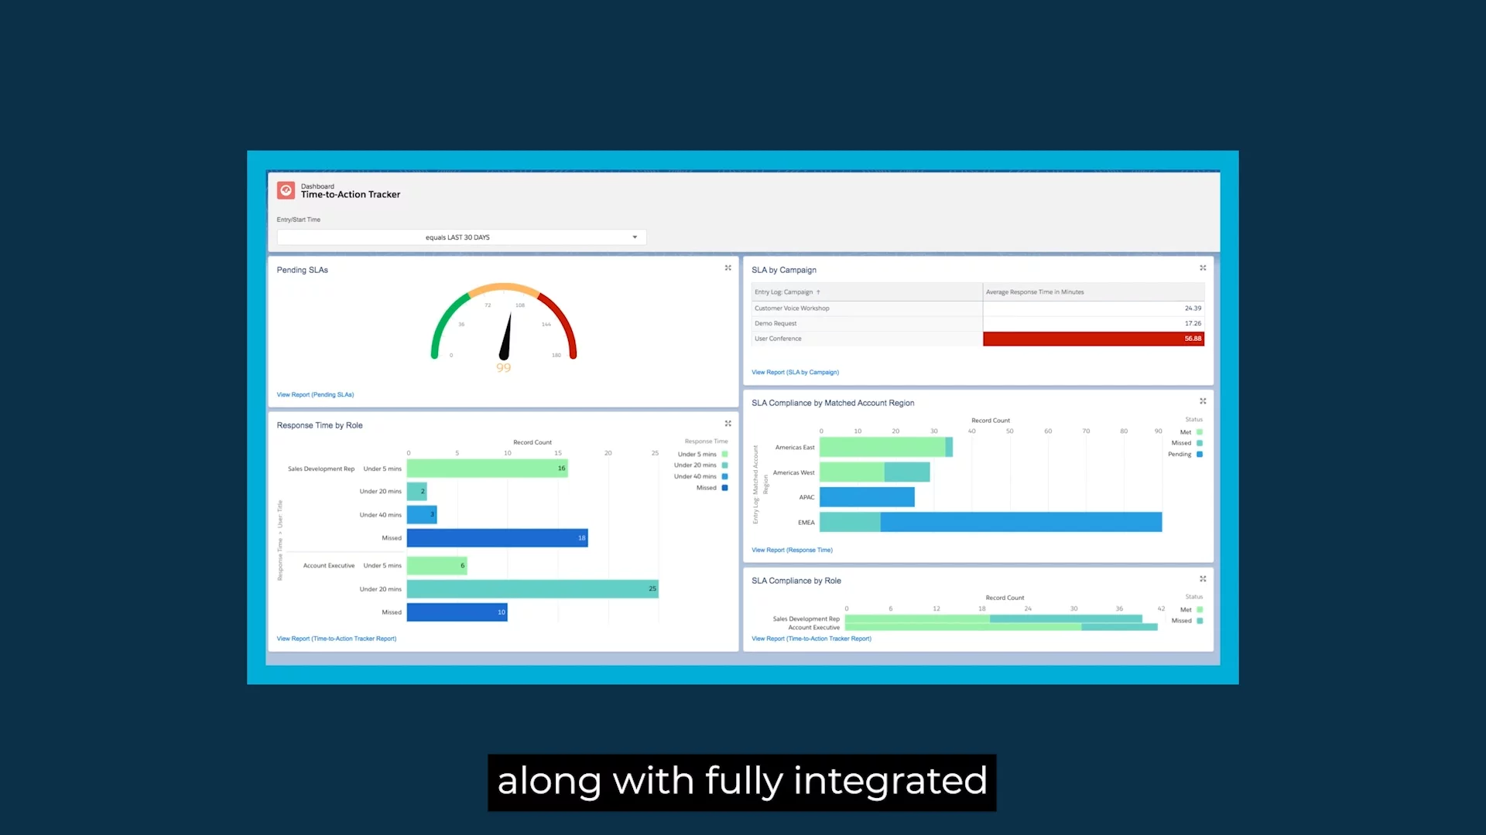Click the Missed legend swatch in Response Time
This screenshot has width=1486, height=835.
[x=724, y=488]
